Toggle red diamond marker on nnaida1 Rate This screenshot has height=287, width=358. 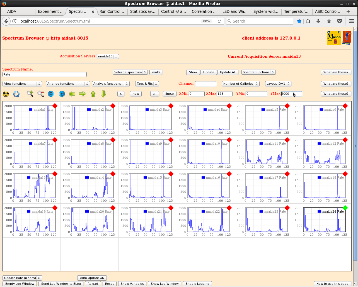[x=55, y=106]
